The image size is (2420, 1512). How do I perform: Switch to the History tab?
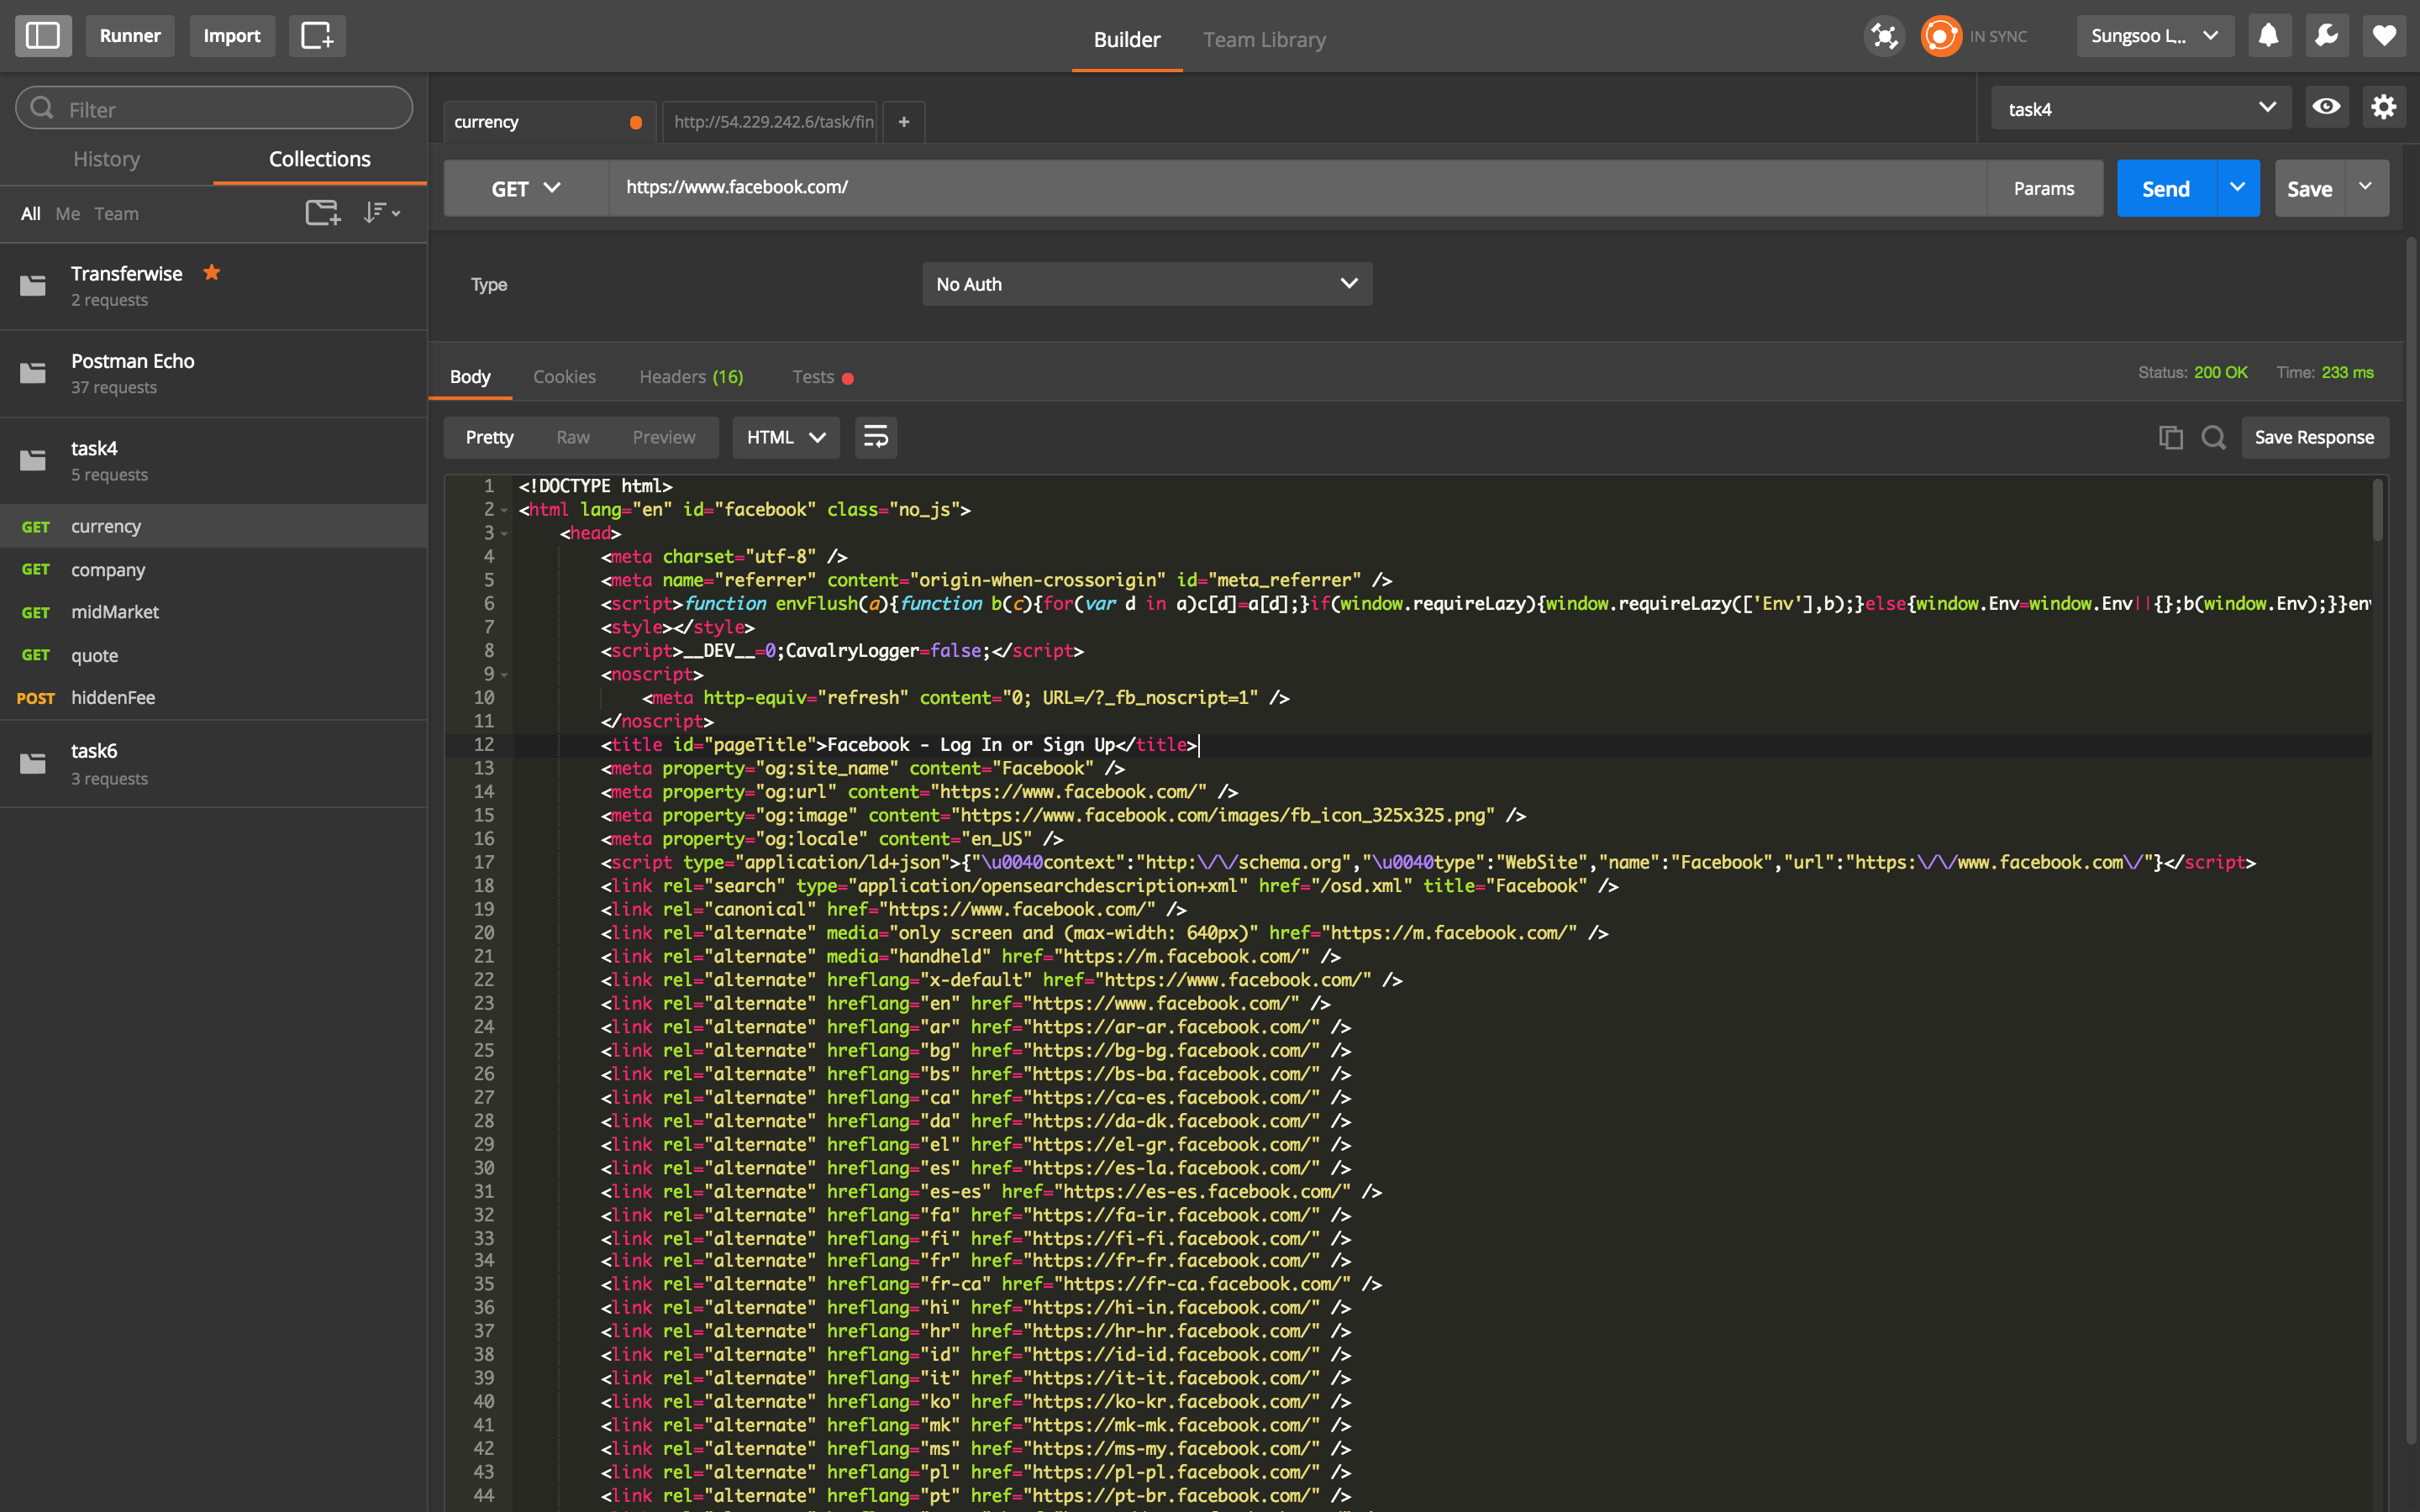tap(106, 159)
